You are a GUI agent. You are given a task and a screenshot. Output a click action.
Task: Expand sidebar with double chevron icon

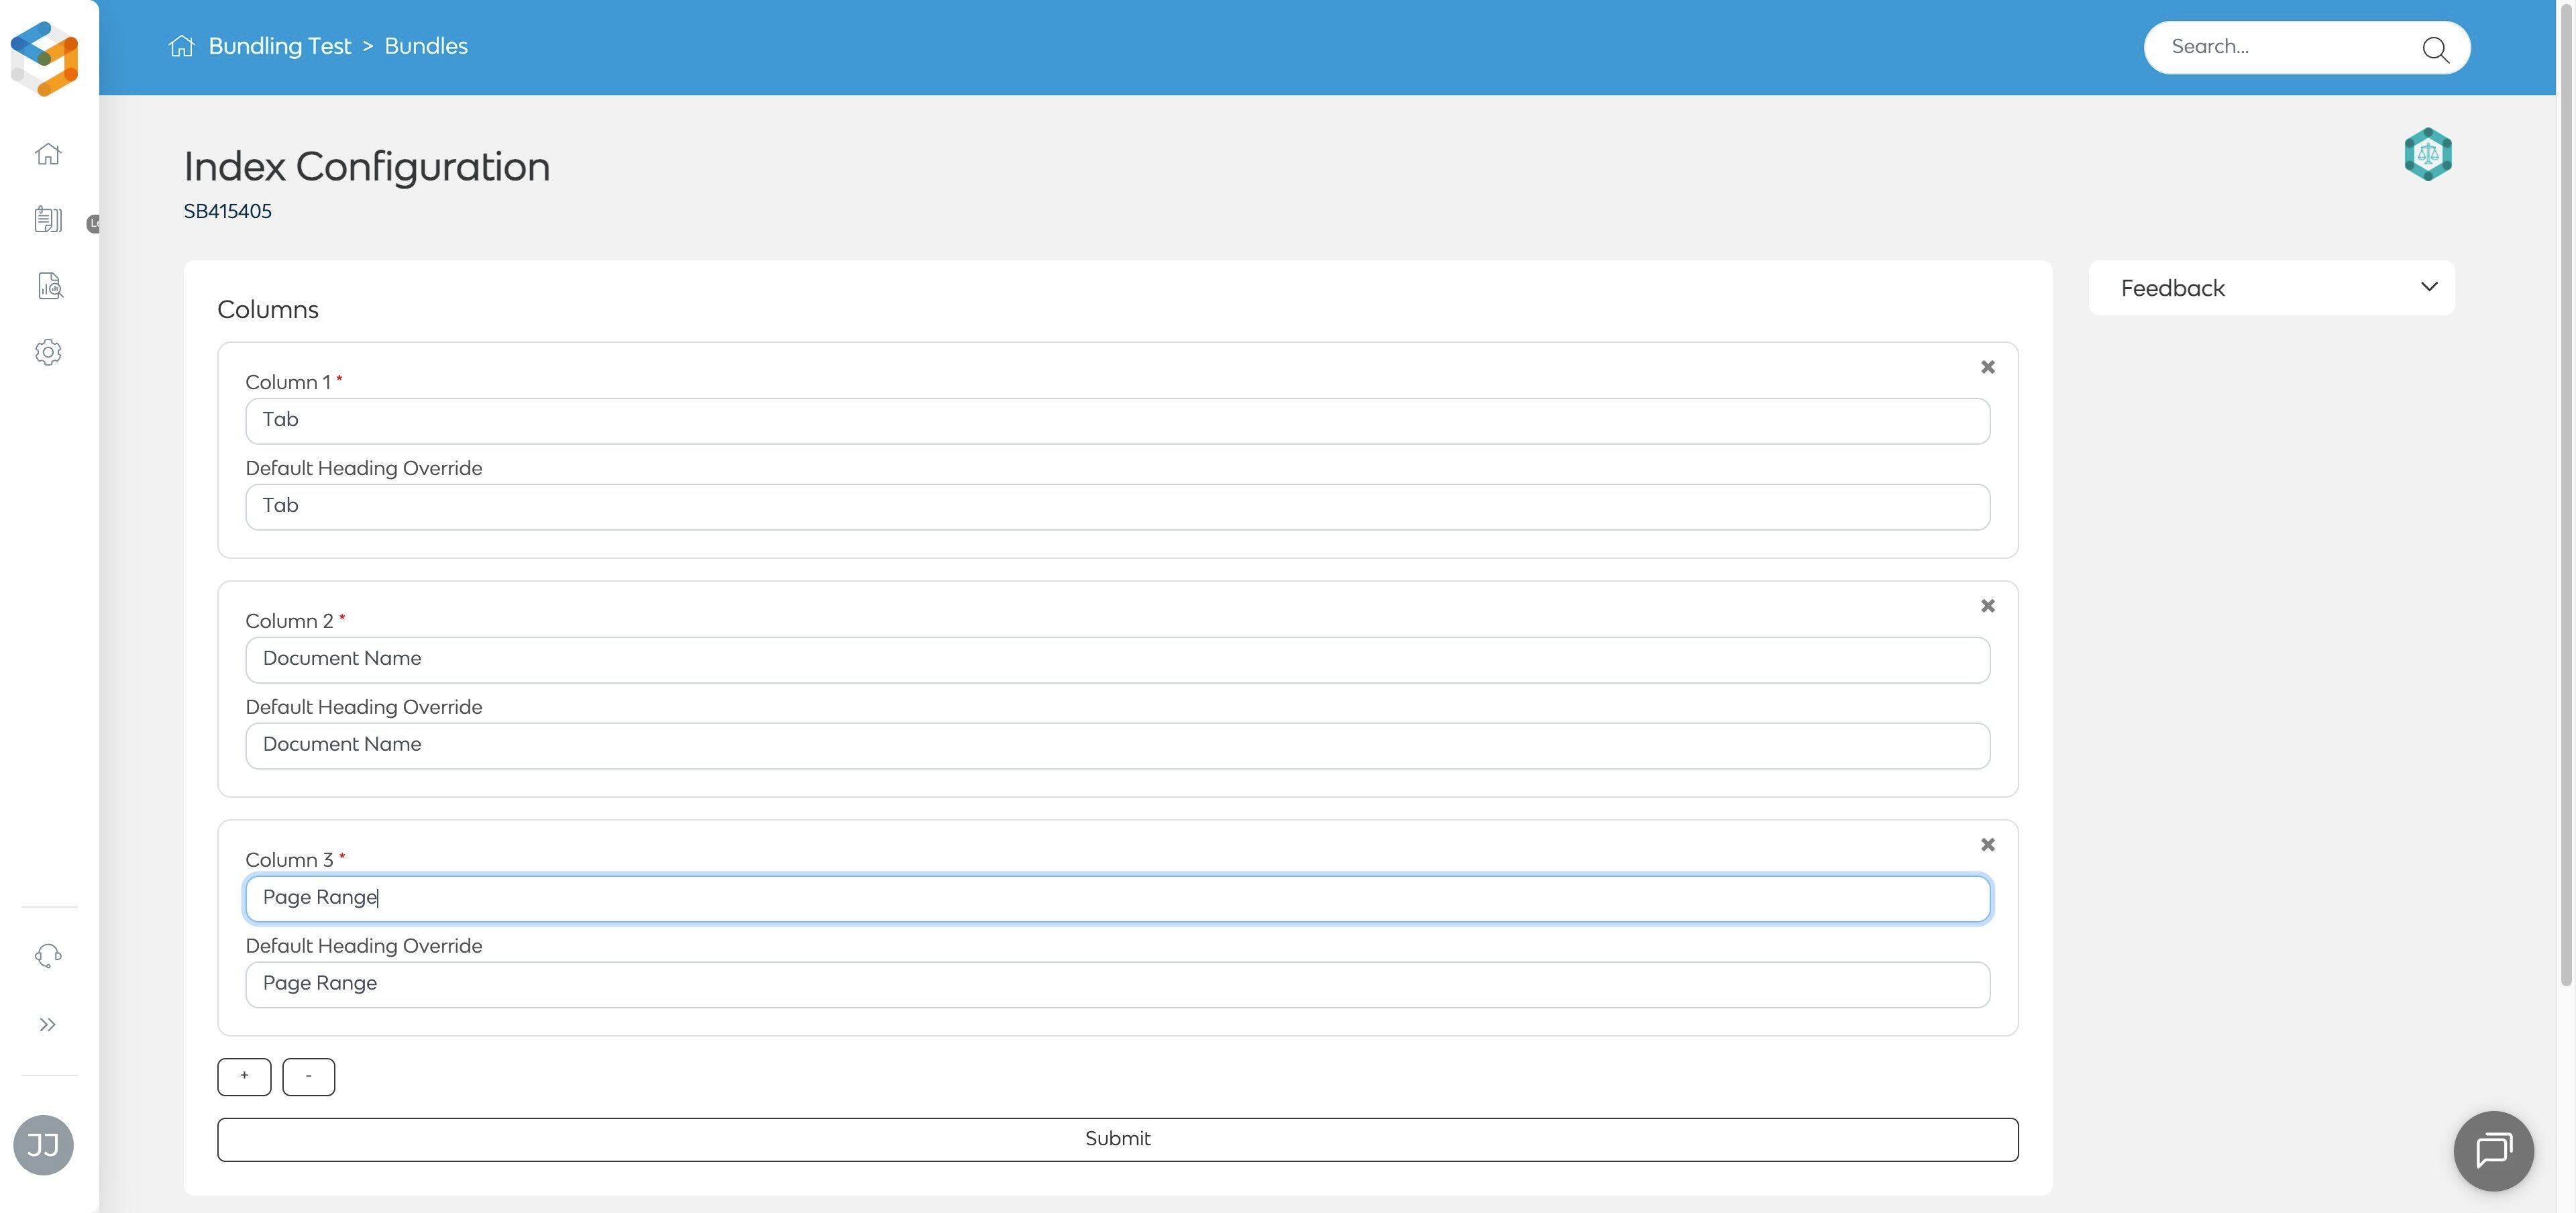tap(47, 1024)
